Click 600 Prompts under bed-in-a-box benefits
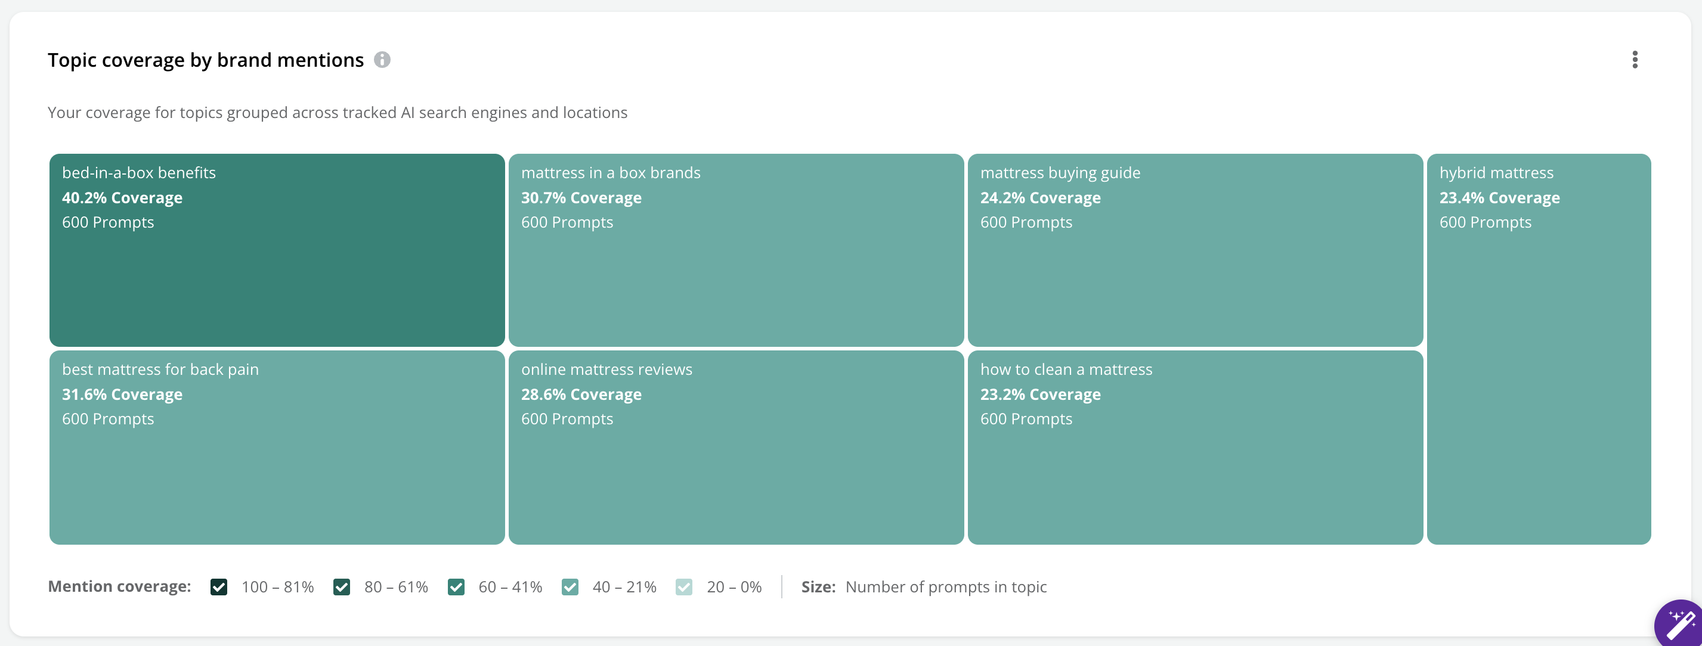This screenshot has width=1702, height=646. coord(108,222)
